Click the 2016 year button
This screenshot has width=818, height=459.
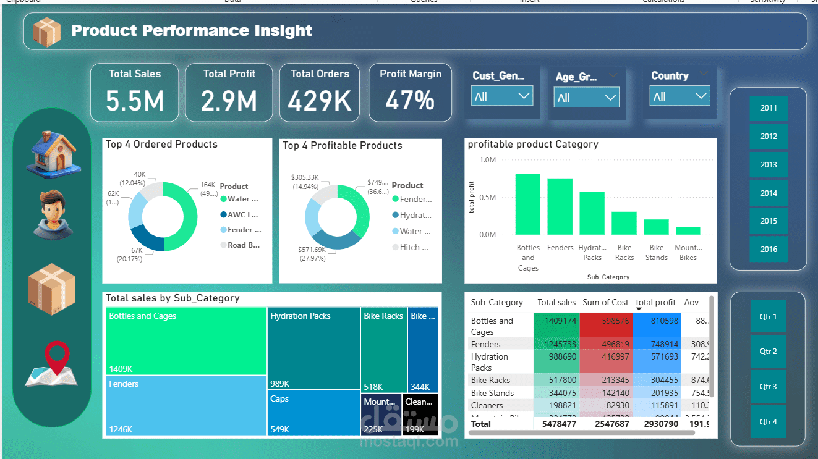pos(768,249)
